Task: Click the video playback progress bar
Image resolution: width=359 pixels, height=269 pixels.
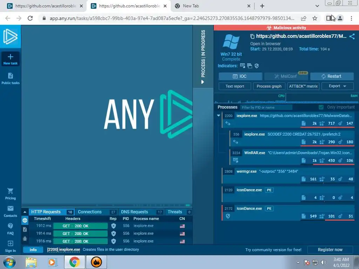Action: click(107, 205)
